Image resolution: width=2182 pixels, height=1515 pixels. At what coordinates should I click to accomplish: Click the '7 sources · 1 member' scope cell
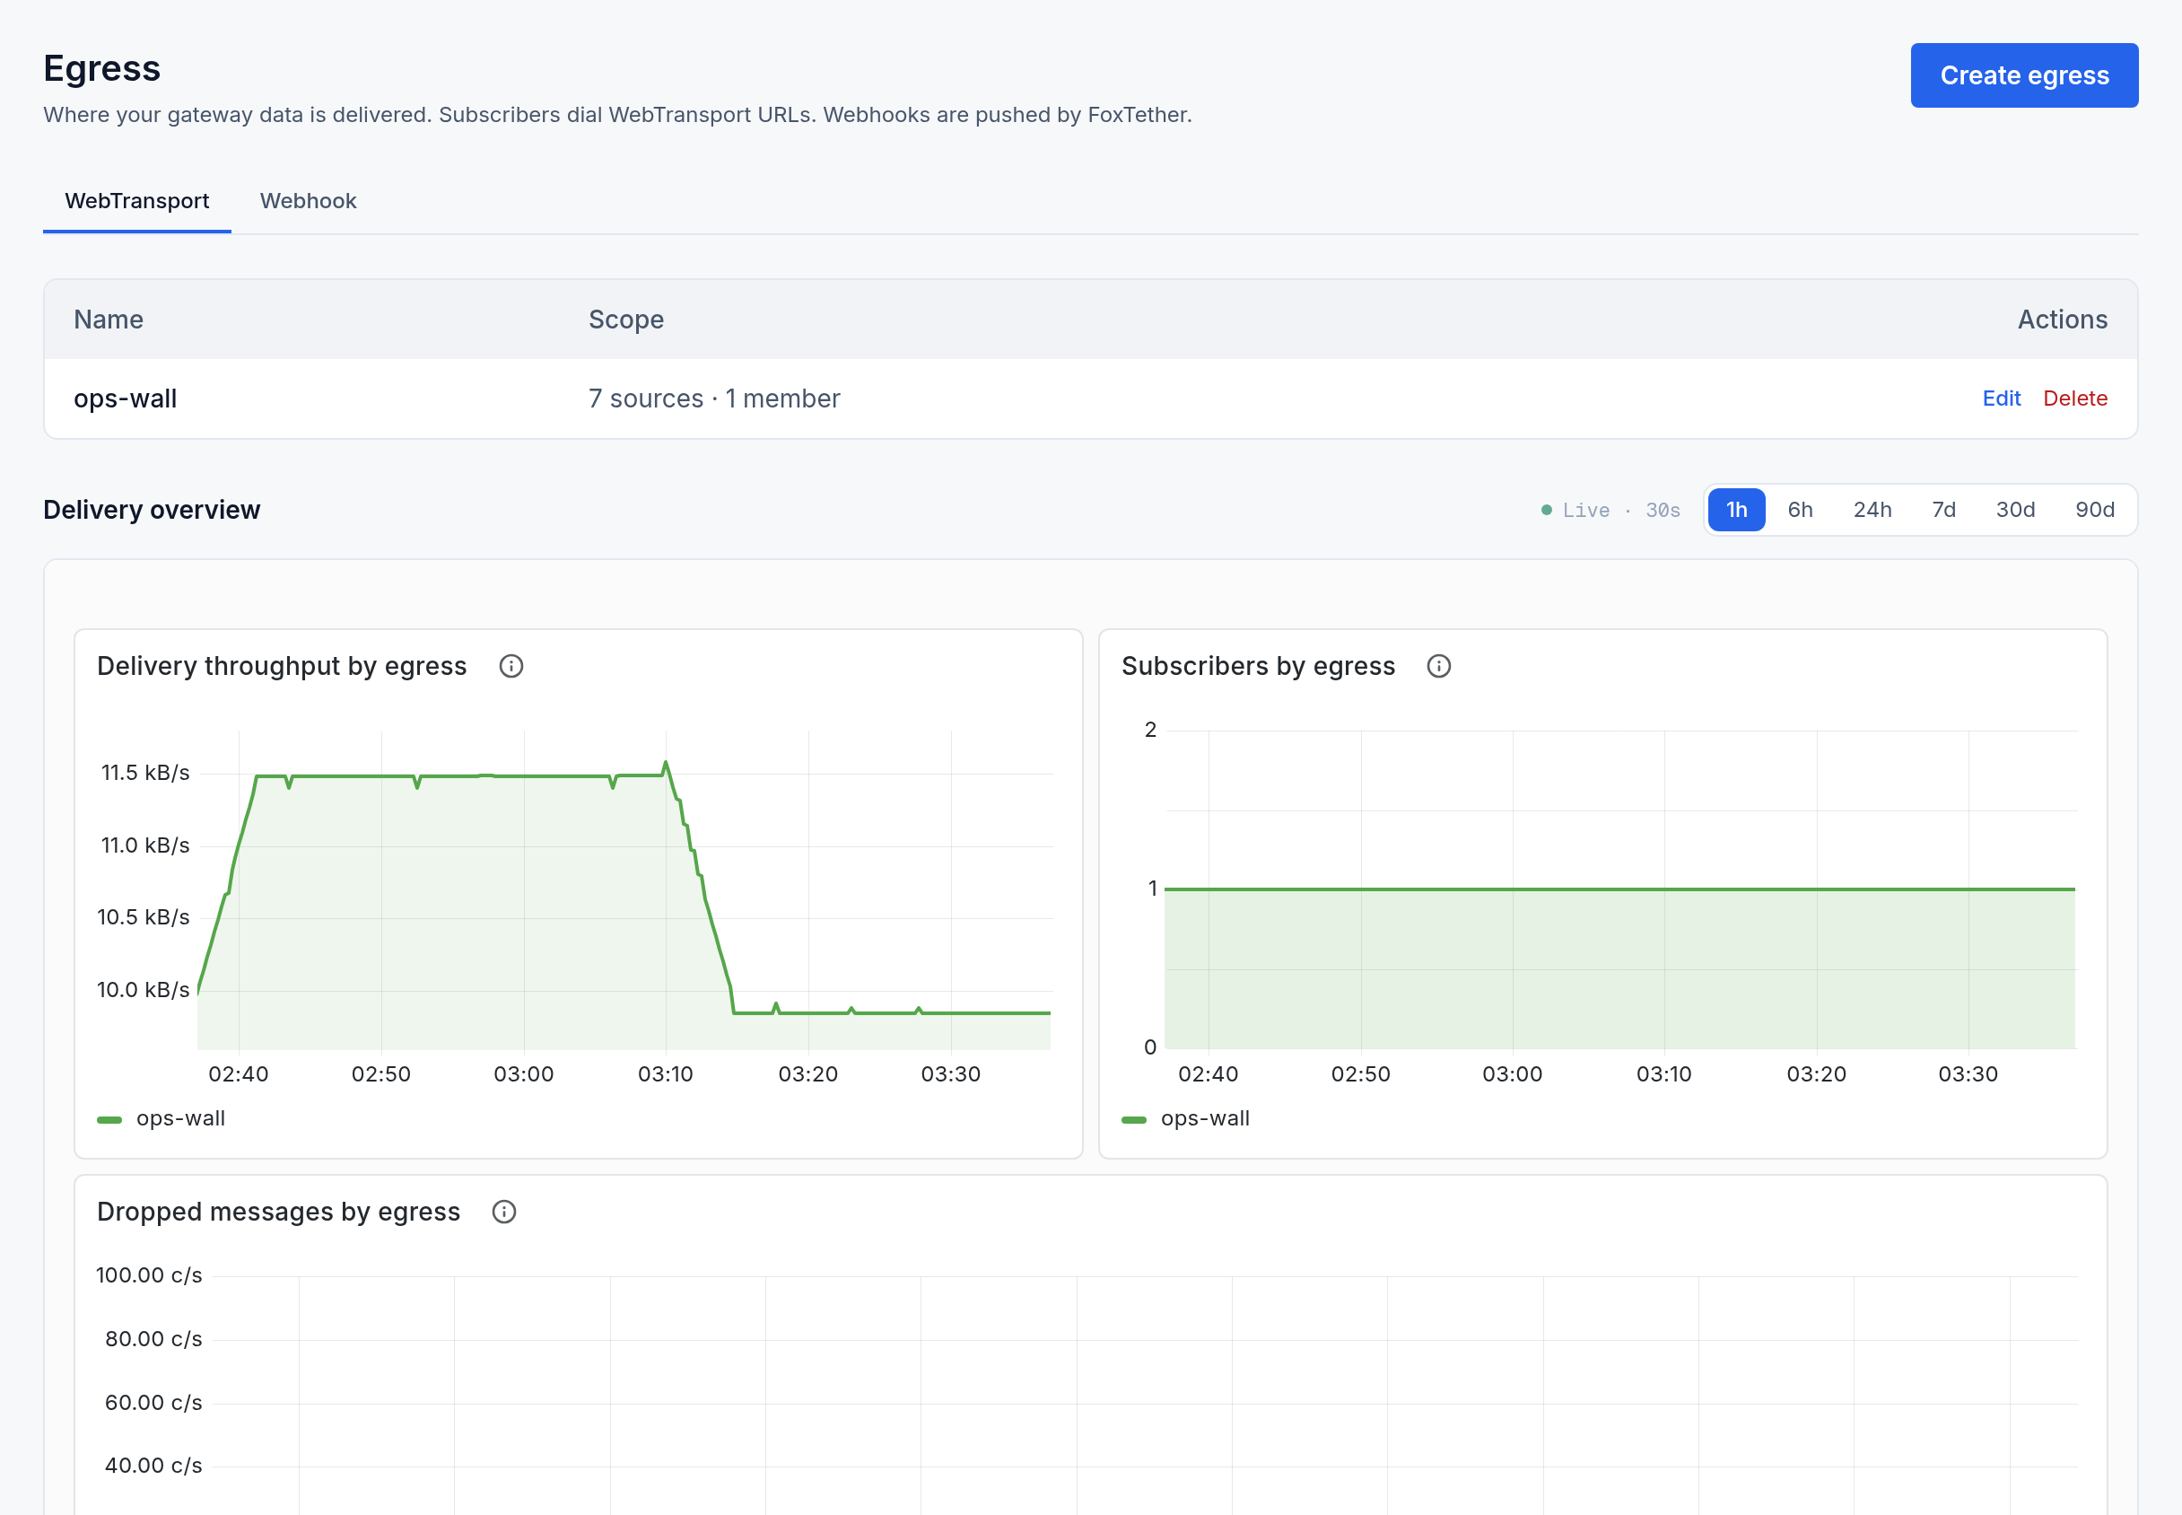click(713, 398)
